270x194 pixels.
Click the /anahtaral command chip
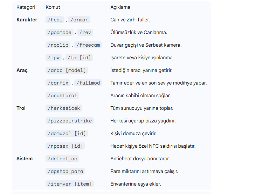(62, 95)
